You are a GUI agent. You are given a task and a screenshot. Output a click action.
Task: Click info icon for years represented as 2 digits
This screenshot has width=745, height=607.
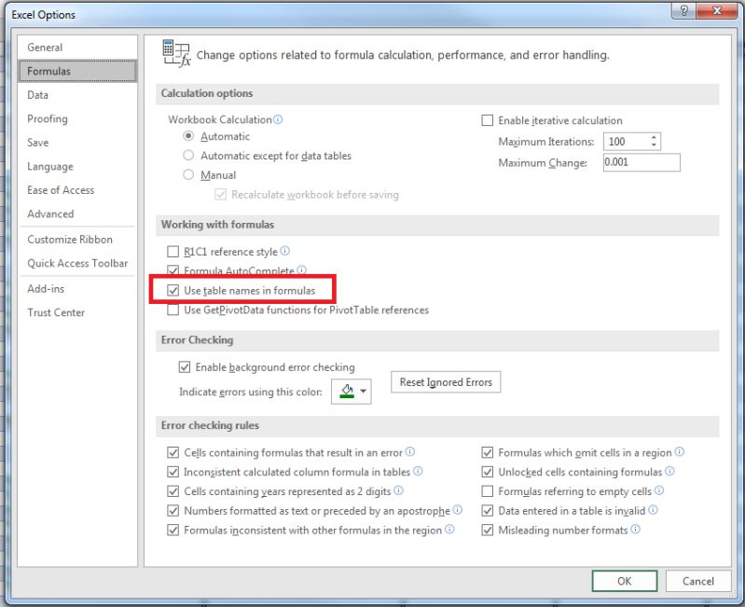(x=399, y=490)
